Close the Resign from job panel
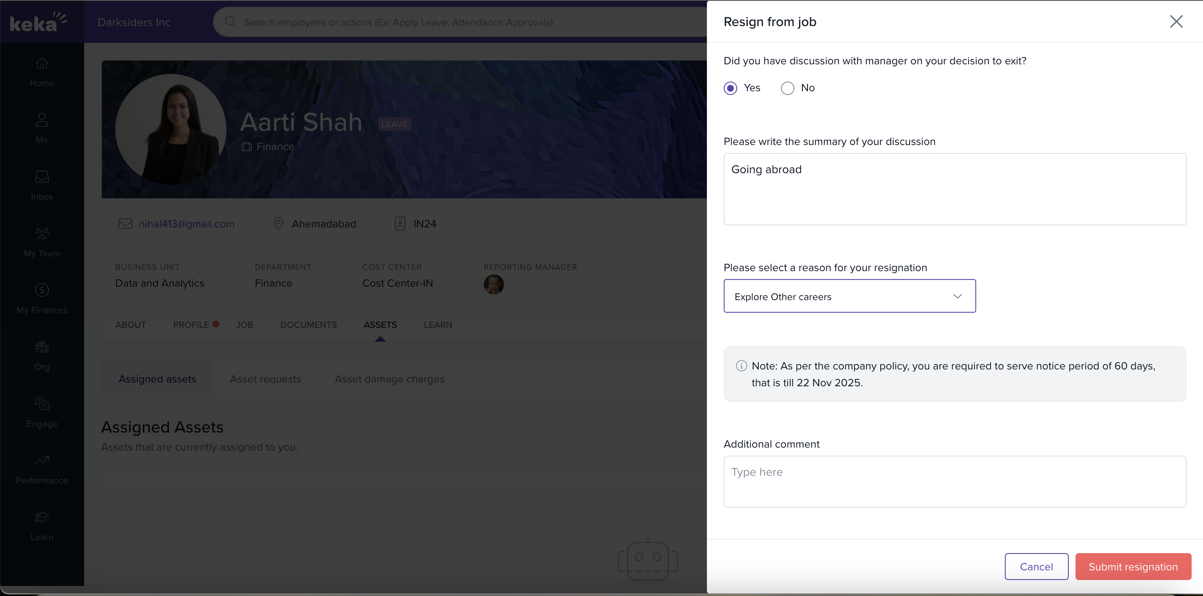The image size is (1203, 596). pos(1176,21)
